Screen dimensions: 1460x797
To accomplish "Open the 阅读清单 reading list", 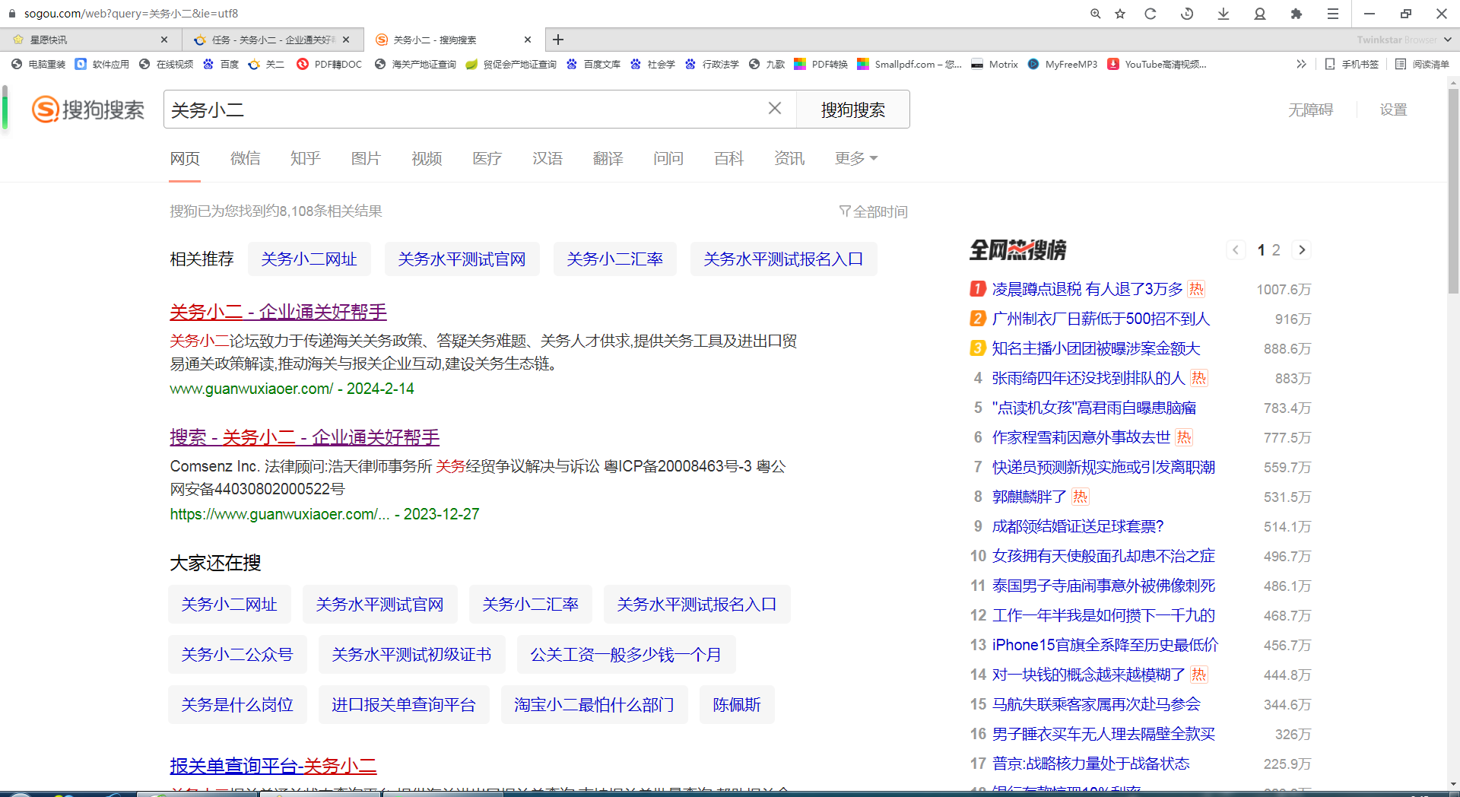I will coord(1422,65).
